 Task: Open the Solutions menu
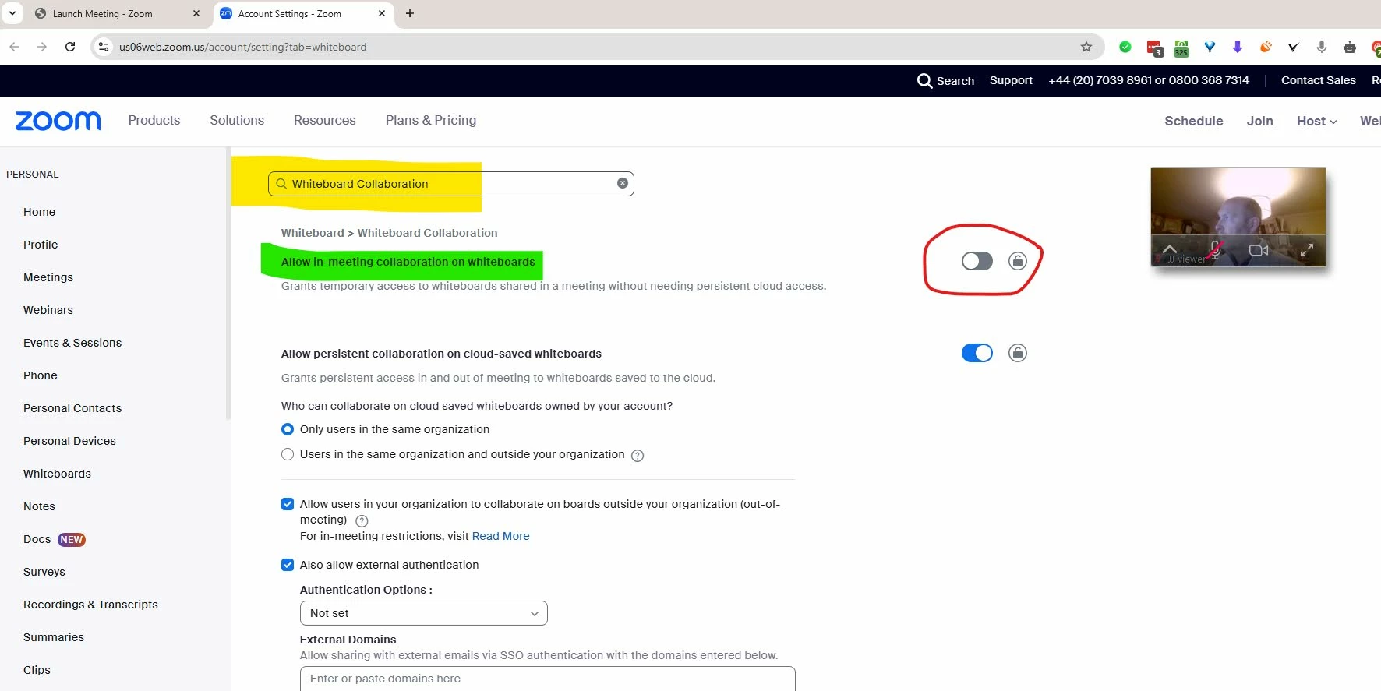pyautogui.click(x=237, y=120)
